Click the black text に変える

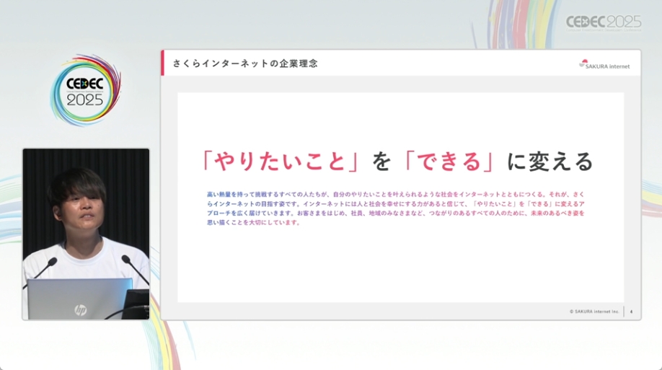coord(550,162)
